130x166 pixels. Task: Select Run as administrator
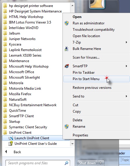click(88, 23)
